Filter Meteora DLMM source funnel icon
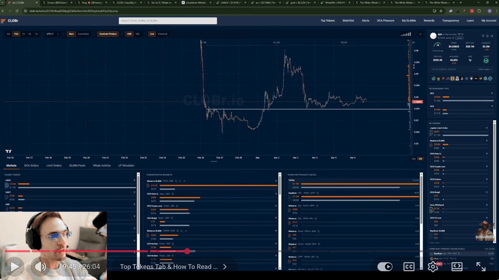 [487, 141]
